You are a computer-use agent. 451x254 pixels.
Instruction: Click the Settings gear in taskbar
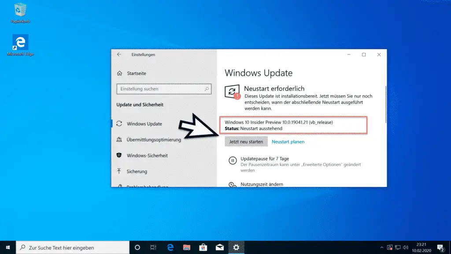click(x=236, y=248)
